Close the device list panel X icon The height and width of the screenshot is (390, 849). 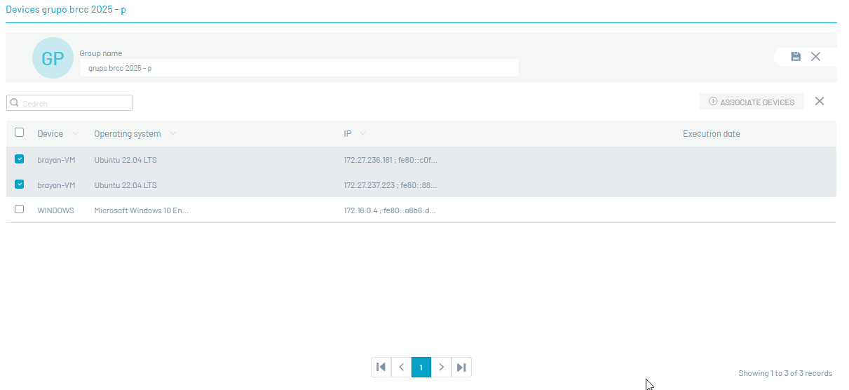(820, 102)
